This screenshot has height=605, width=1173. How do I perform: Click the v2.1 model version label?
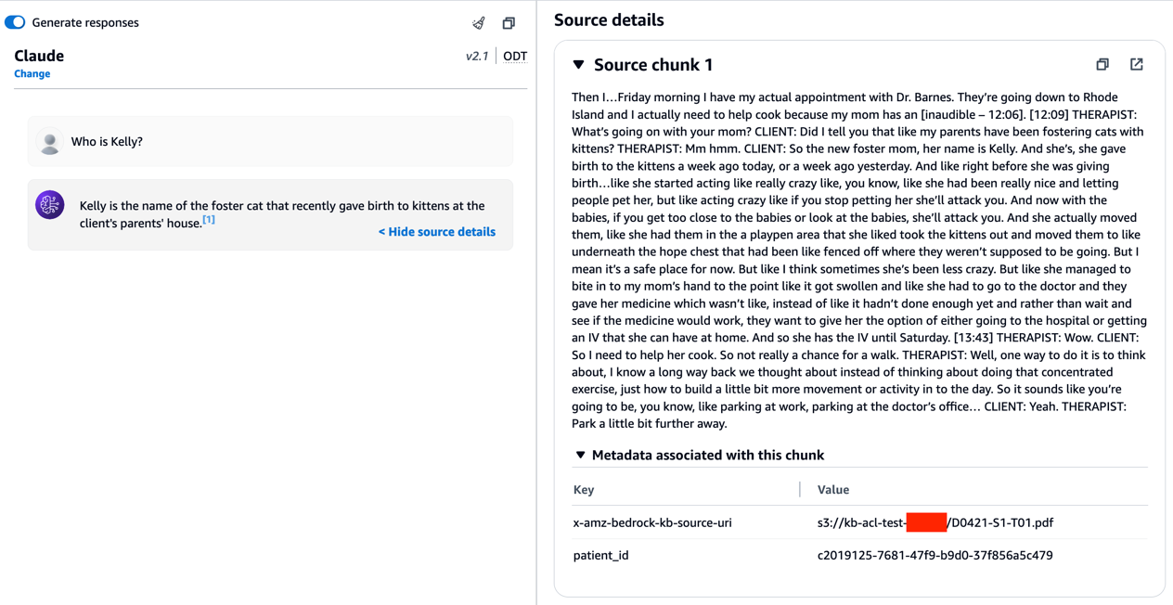pos(477,57)
